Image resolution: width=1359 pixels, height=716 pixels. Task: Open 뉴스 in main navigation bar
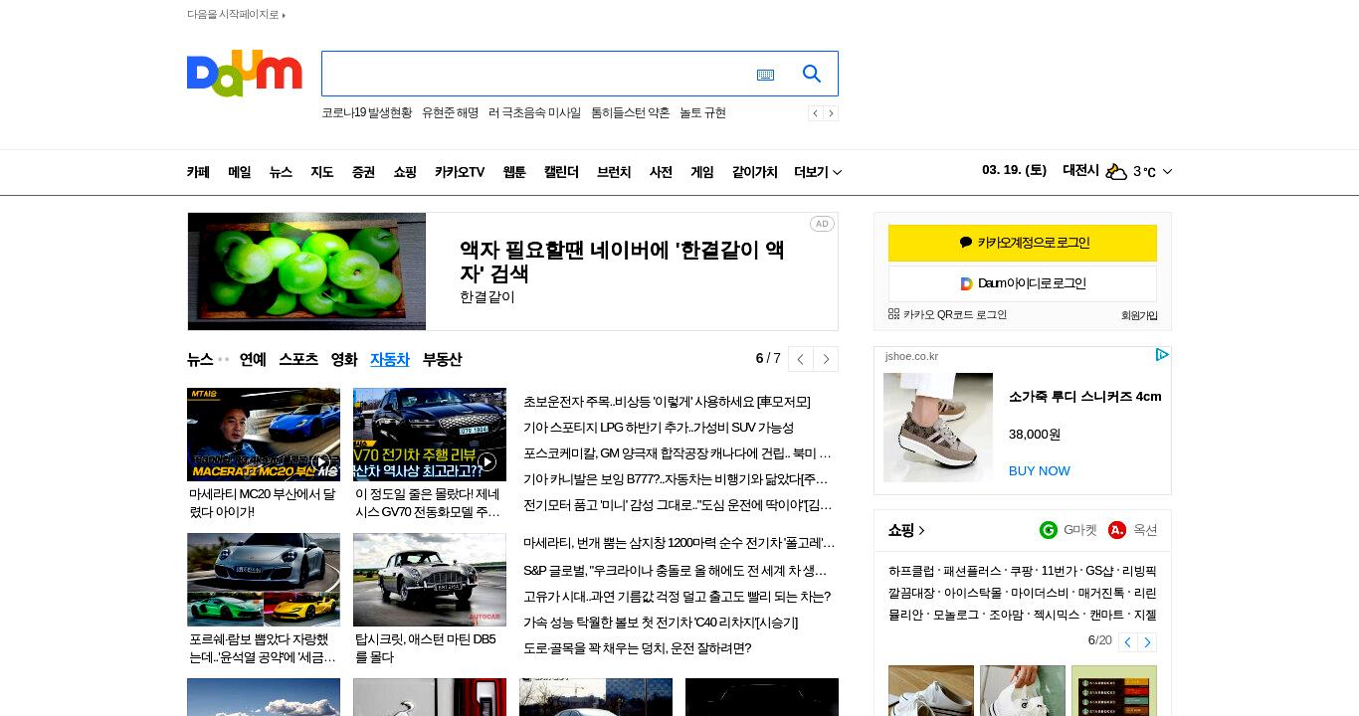click(281, 172)
